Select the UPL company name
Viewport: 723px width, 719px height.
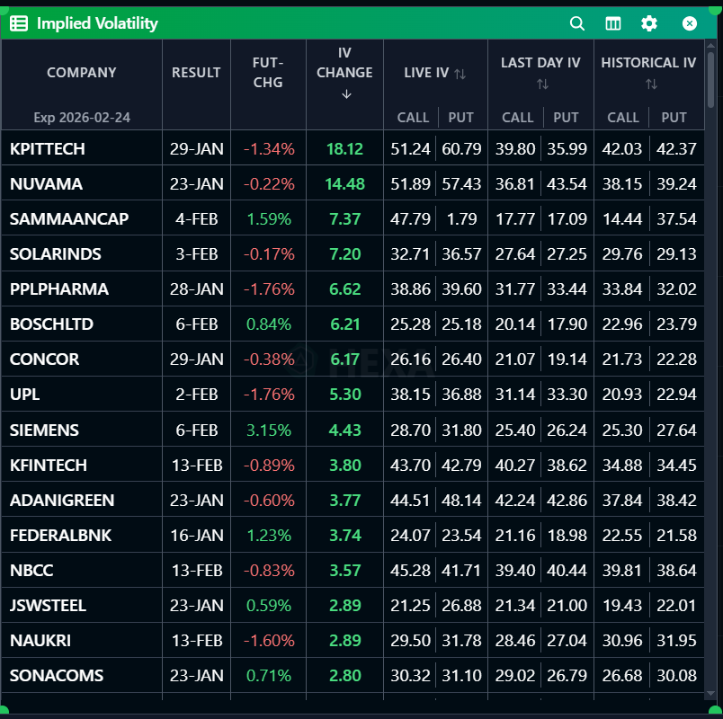(x=24, y=394)
